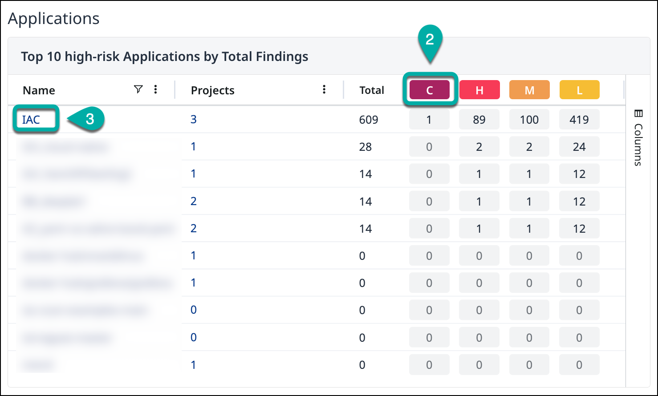Click the Medium (M) severity header
Image resolution: width=658 pixels, height=396 pixels.
529,90
